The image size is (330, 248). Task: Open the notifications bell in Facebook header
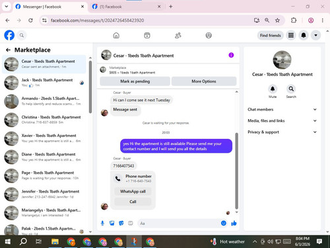coord(304,35)
